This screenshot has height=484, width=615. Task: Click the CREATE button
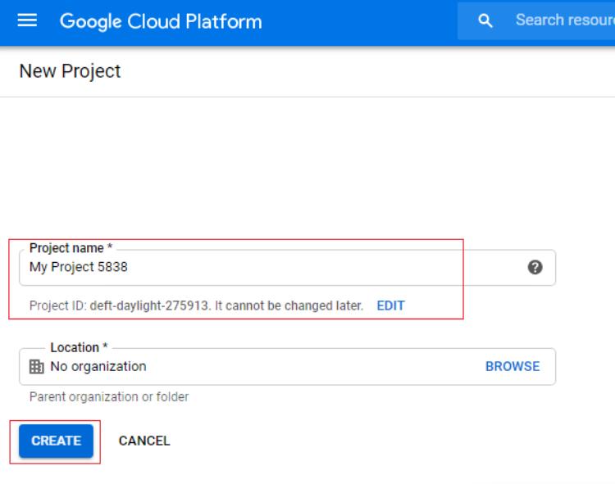[56, 441]
